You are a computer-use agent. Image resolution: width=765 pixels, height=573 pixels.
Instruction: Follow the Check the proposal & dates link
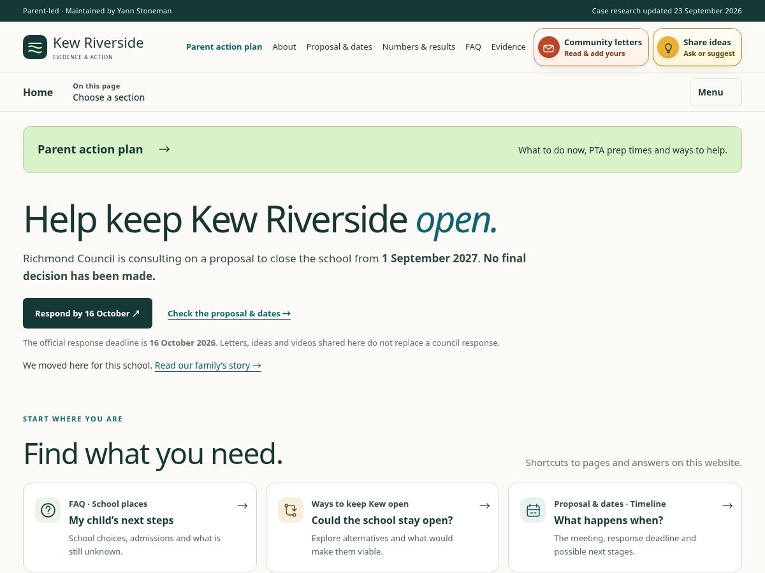229,313
